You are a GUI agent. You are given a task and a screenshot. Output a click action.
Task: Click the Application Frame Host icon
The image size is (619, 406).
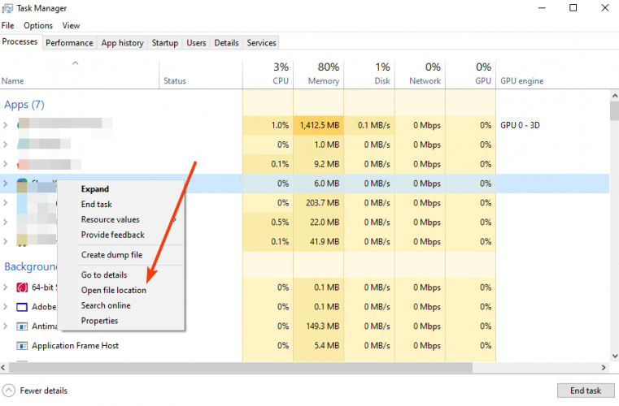point(22,346)
